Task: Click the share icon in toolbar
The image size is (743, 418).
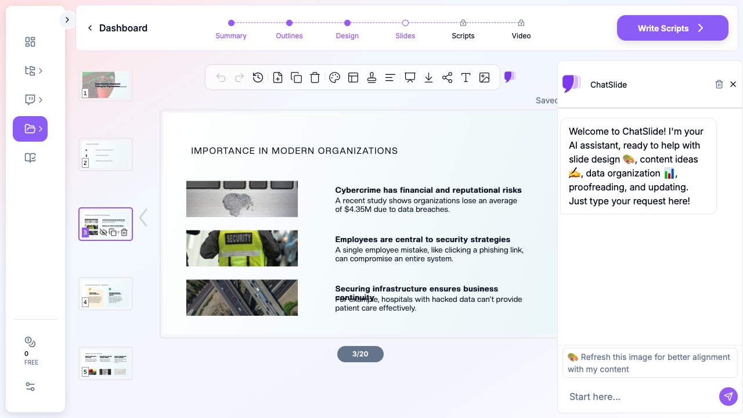Action: click(x=447, y=78)
